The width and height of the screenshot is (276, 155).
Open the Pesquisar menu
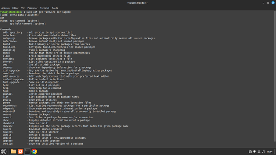32,8
